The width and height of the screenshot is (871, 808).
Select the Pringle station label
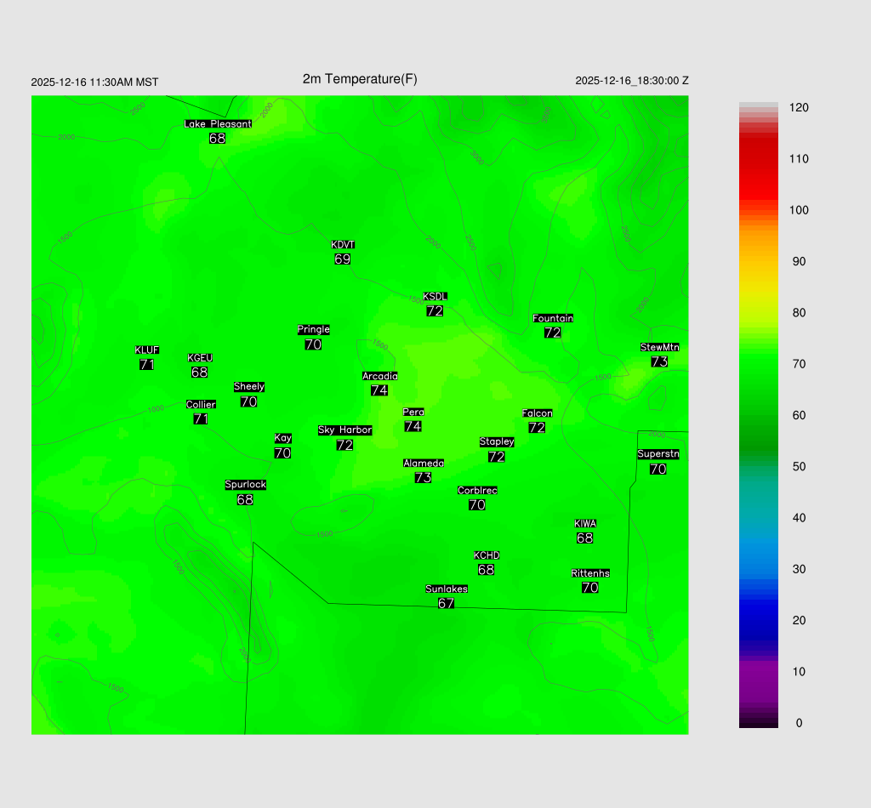pos(314,329)
